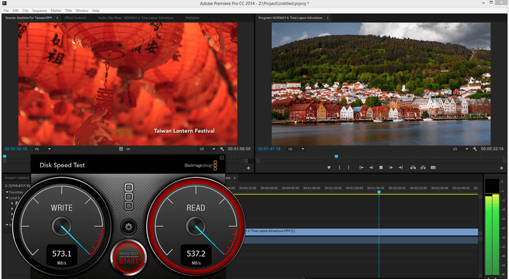
Task: Go to Out point in Program monitor
Action: pos(401,168)
